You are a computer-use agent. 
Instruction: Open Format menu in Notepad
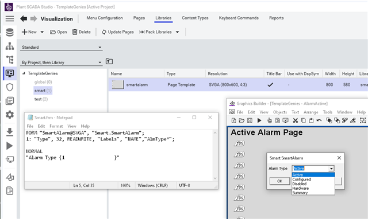[x=56, y=126]
